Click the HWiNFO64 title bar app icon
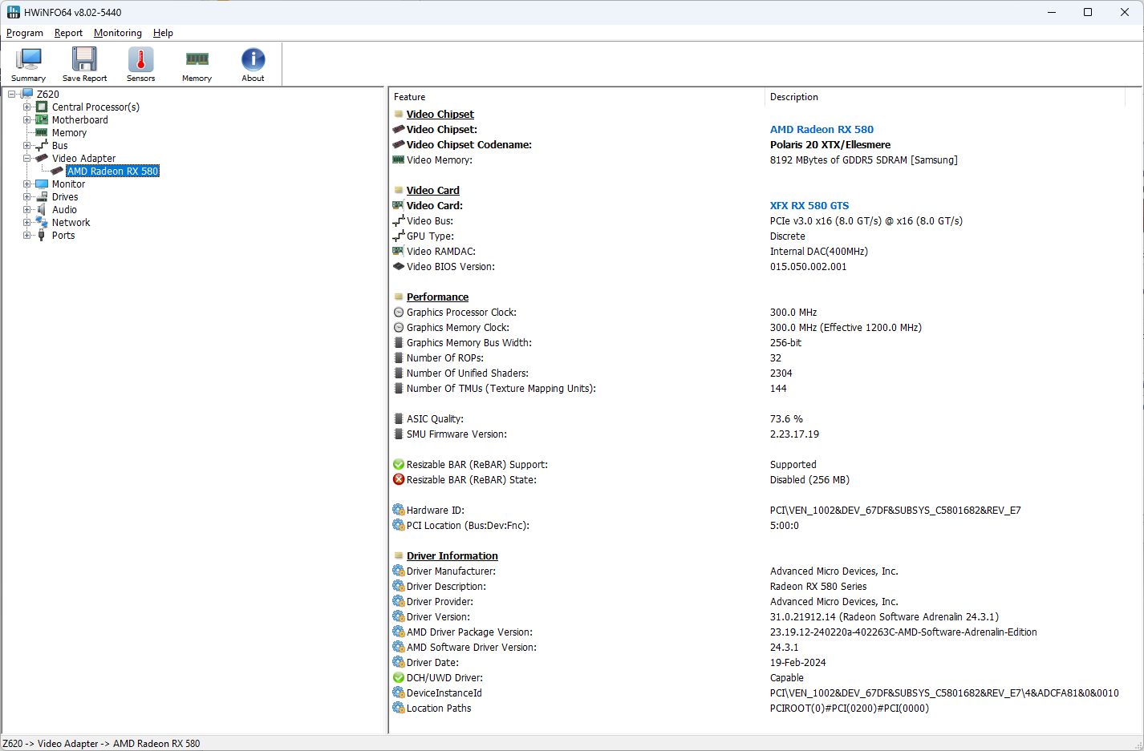Screen dimensions: 1144x751 pyautogui.click(x=13, y=12)
